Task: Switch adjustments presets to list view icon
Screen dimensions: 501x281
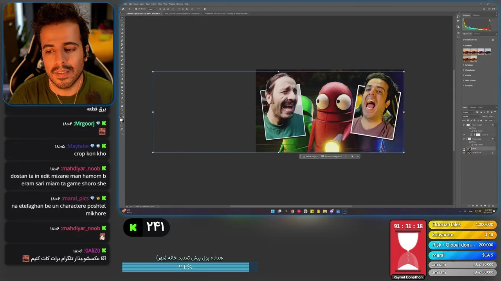Action: pyautogui.click(x=493, y=40)
